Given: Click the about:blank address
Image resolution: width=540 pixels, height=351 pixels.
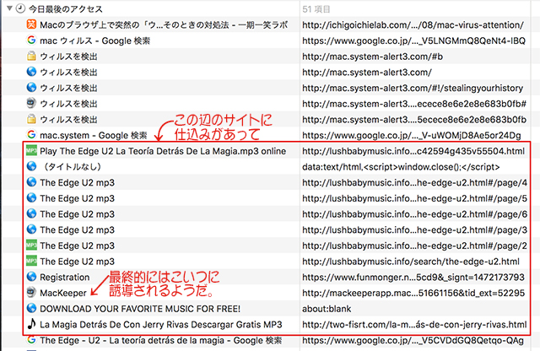Looking at the screenshot, I should coord(327,309).
